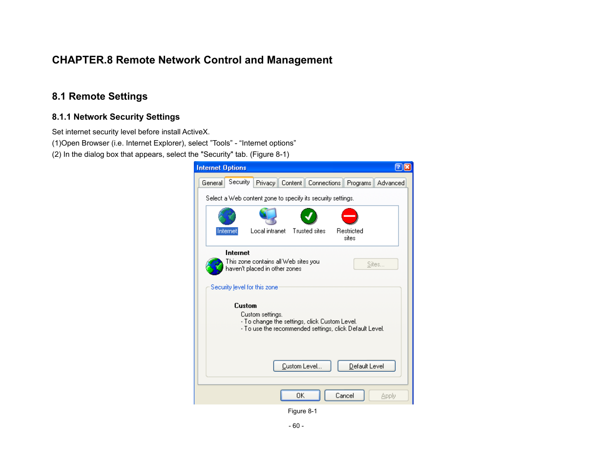Click the 'Internet Options' title bar text
Viewport: 603px width, 466px height.
point(221,168)
